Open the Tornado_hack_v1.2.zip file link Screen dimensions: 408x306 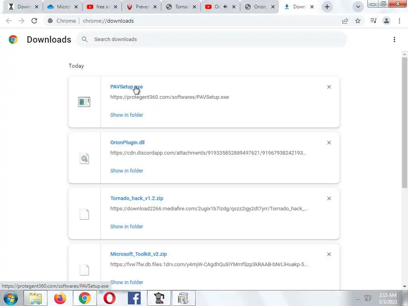[137, 198]
